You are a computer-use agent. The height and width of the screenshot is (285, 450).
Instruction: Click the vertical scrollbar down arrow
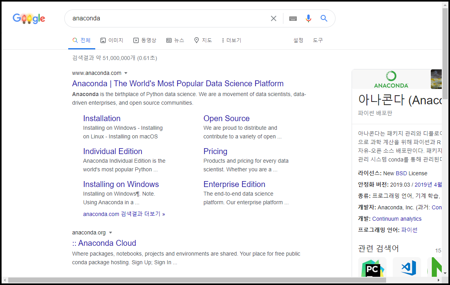pyautogui.click(x=445, y=273)
